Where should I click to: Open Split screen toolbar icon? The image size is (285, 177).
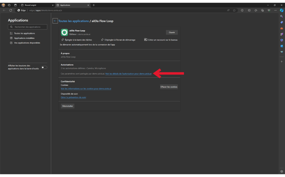point(249,10)
